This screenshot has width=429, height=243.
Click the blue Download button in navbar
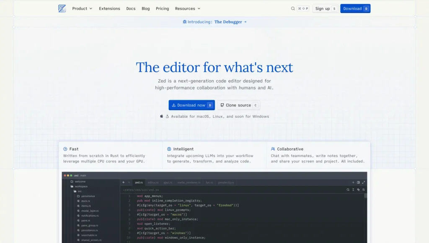[355, 8]
